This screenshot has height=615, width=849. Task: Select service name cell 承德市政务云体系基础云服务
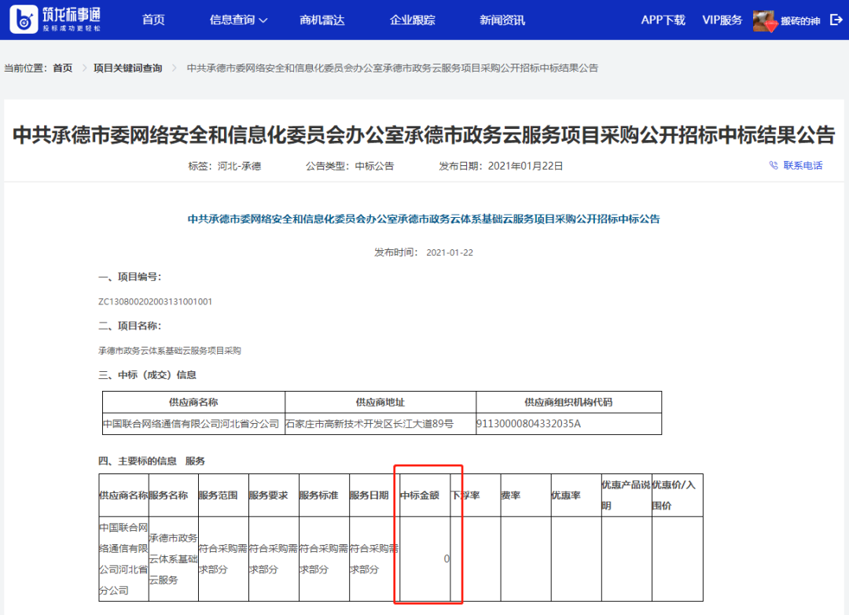[173, 558]
